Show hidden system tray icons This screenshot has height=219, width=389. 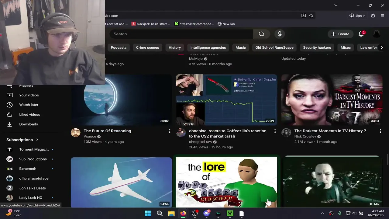(323, 213)
